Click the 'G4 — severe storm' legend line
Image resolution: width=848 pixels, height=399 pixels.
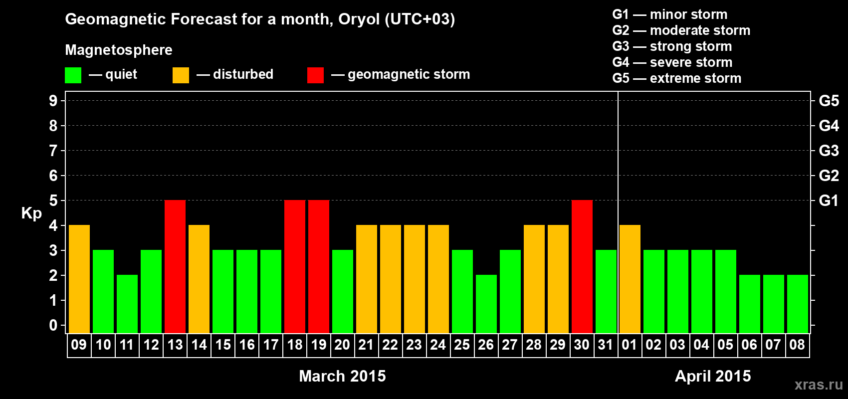click(x=672, y=62)
